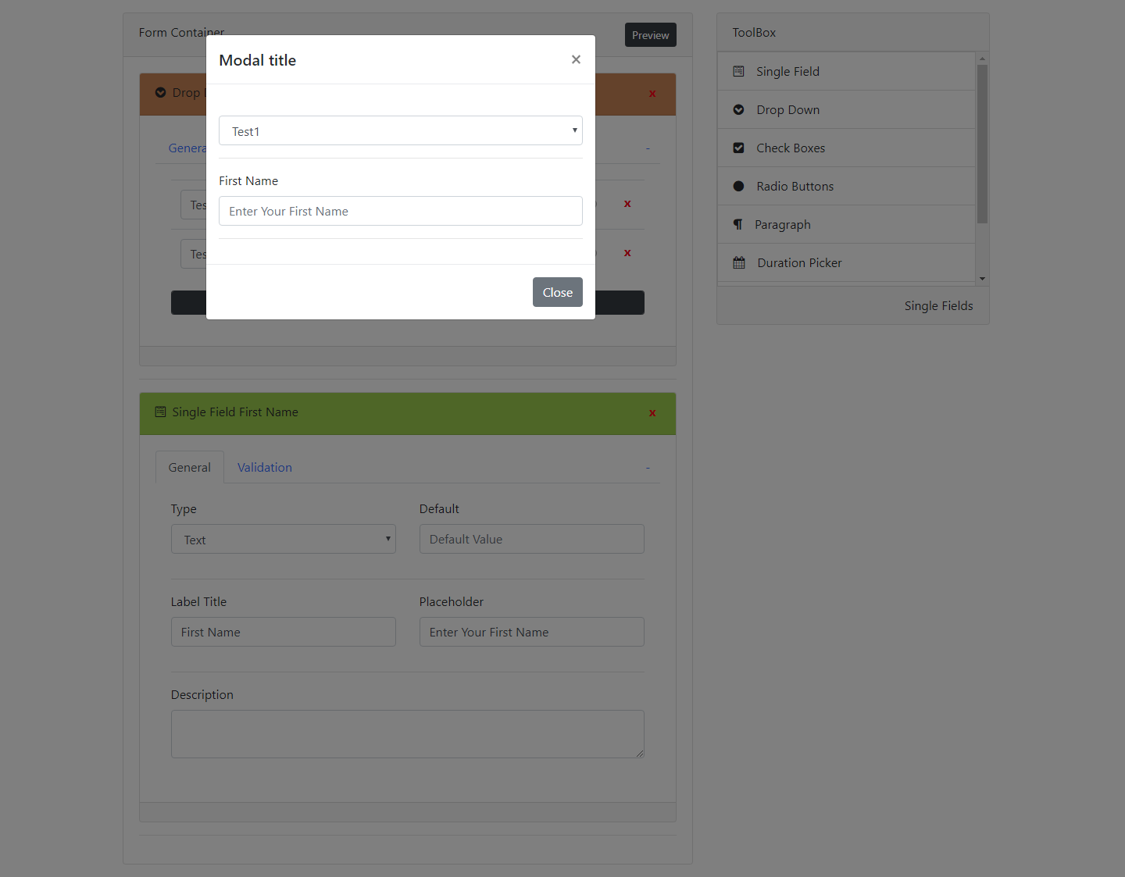
Task: Select the Drop Down chevron icon in ToolBox
Action: pyautogui.click(x=738, y=109)
